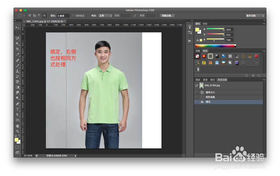Viewport: 280px width, 176px height.
Task: Revert to the 矩形选框 history state
Action: tap(228, 97)
